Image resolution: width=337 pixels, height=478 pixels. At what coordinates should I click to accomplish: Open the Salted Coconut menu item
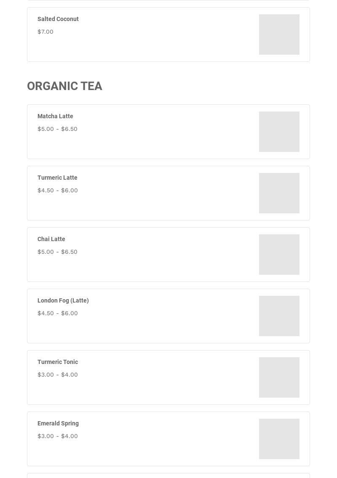tap(58, 19)
